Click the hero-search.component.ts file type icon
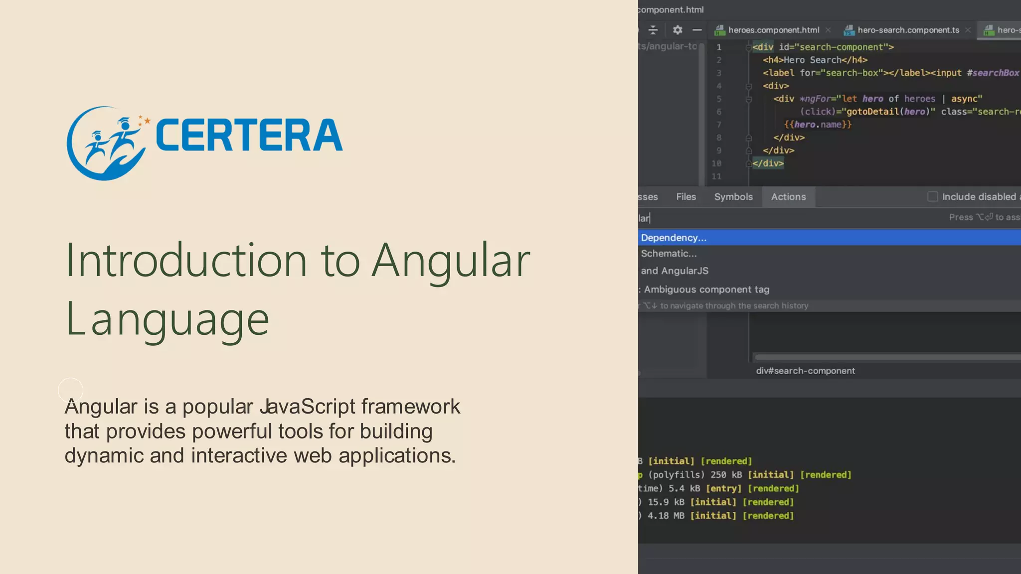Viewport: 1021px width, 574px height. pos(849,30)
